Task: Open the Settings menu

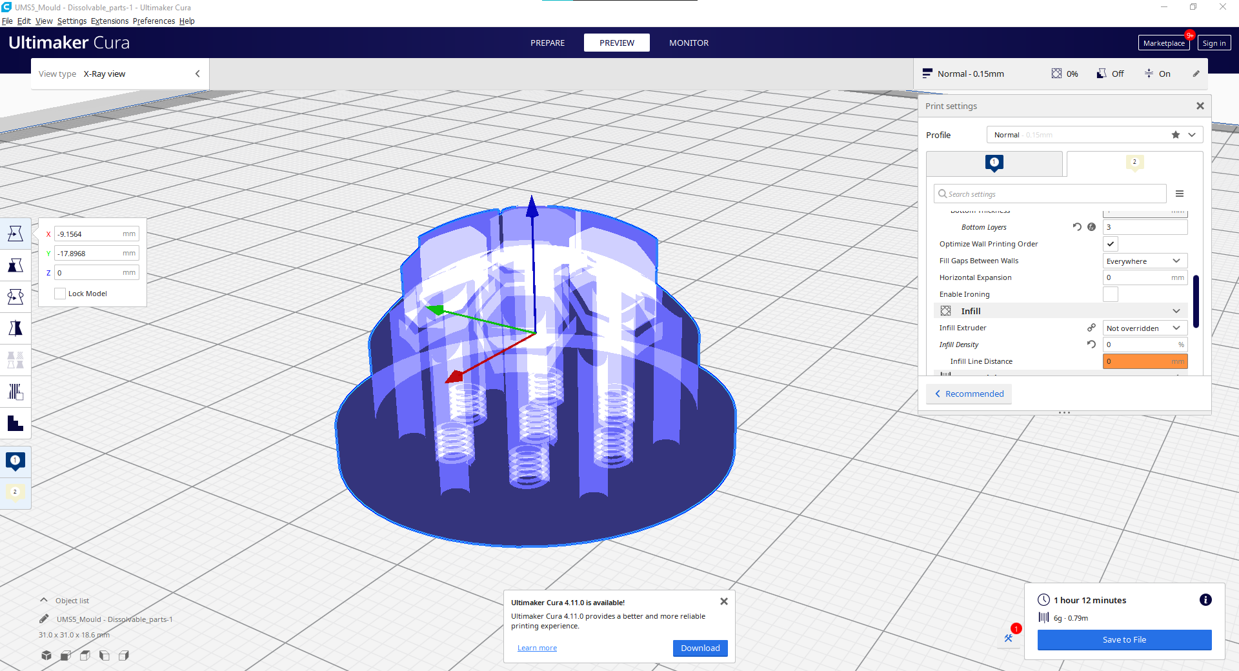Action: pos(72,21)
